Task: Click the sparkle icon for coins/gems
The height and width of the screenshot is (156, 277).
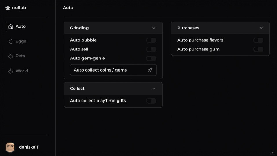Action: pos(150,70)
